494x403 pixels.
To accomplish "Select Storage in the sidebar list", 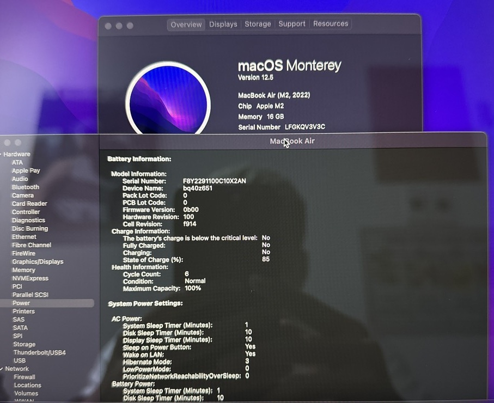I will pyautogui.click(x=25, y=344).
